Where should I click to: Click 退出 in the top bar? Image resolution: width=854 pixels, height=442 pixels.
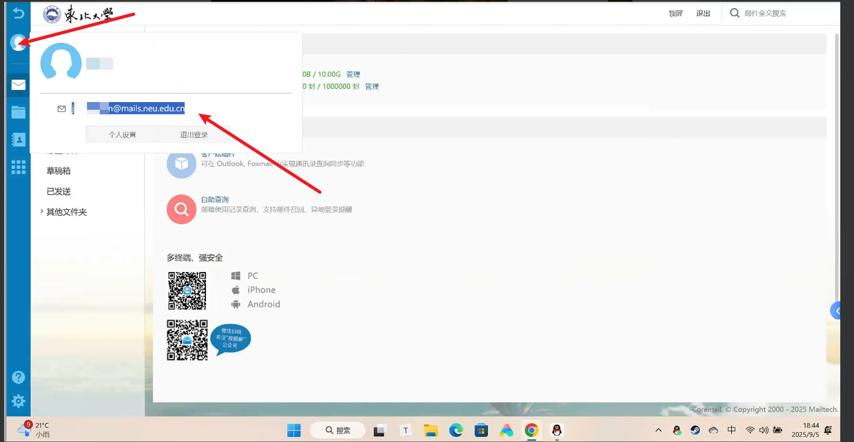click(x=703, y=13)
